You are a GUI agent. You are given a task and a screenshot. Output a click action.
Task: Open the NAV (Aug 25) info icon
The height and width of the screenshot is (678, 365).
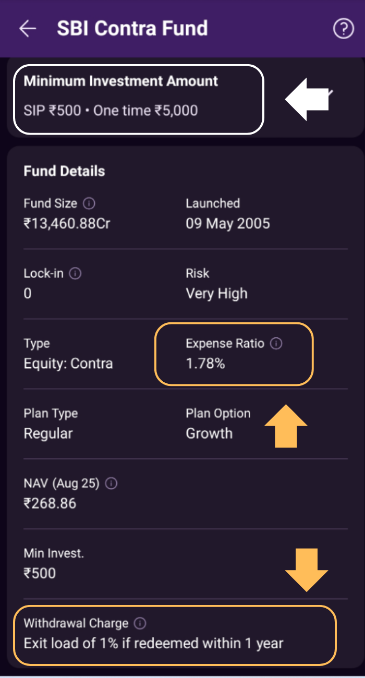(111, 483)
